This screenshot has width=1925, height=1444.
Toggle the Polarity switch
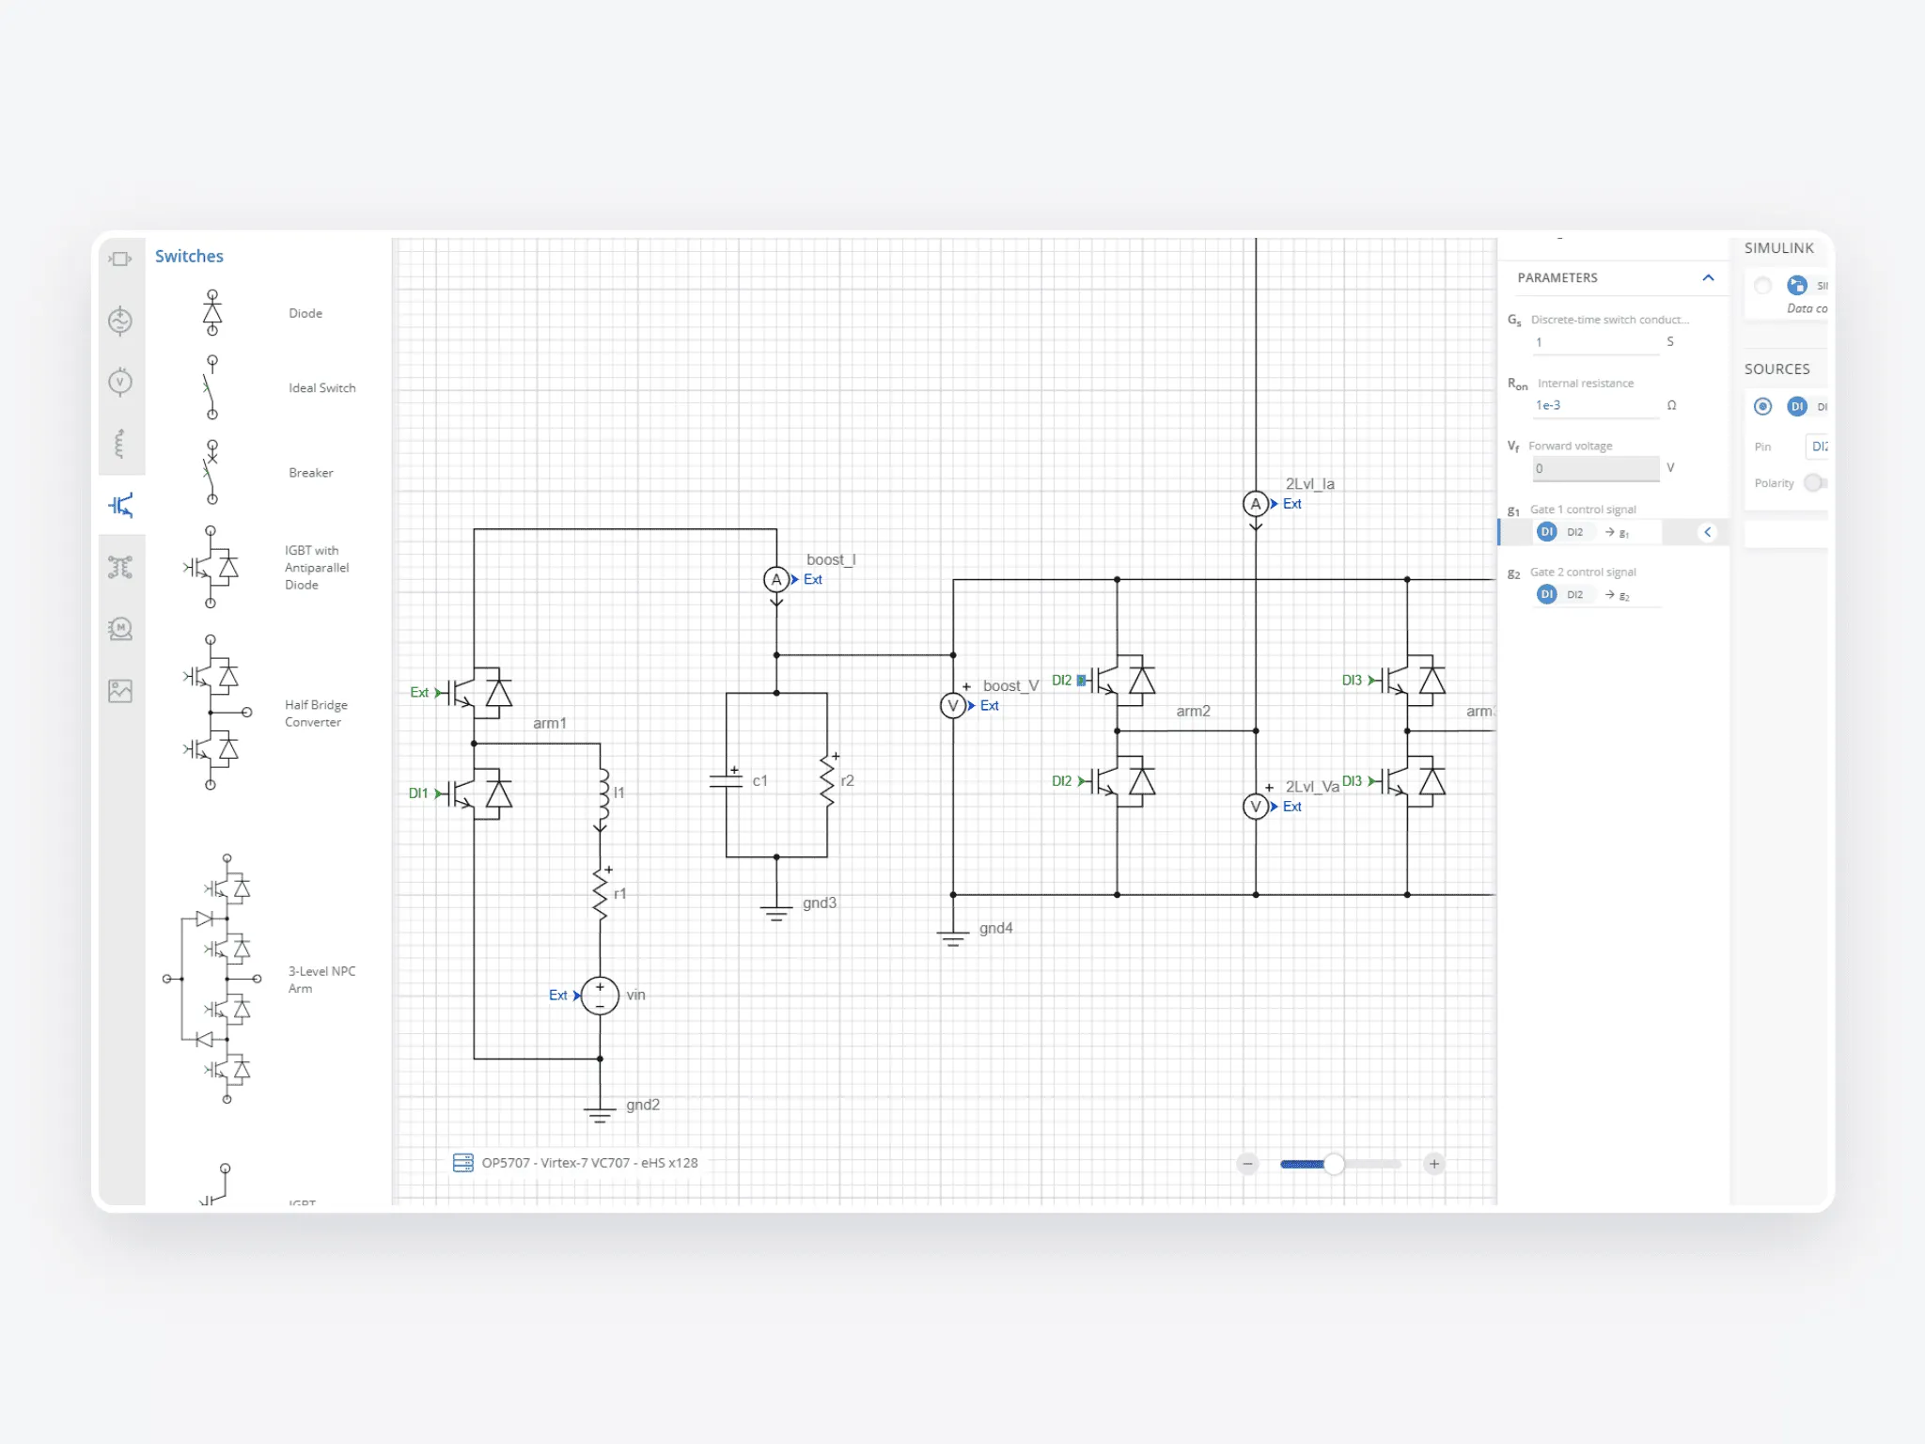coord(1815,483)
